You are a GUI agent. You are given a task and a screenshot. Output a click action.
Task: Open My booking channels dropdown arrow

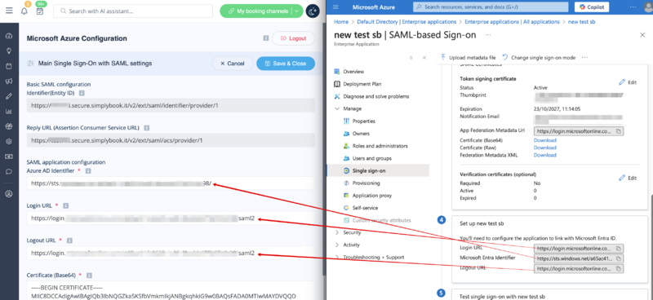(x=296, y=11)
